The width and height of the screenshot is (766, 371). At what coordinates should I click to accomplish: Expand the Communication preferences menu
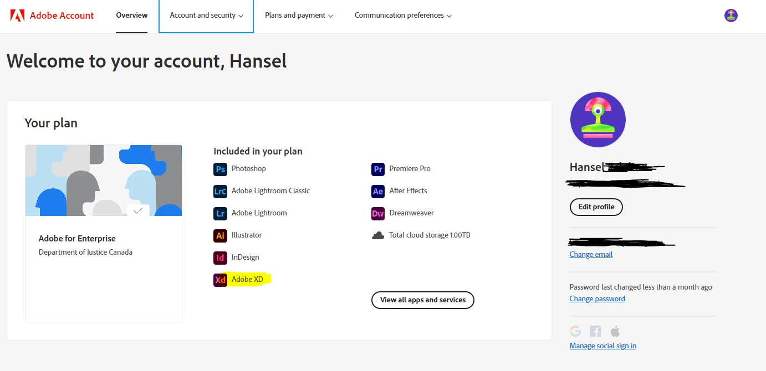click(x=403, y=16)
